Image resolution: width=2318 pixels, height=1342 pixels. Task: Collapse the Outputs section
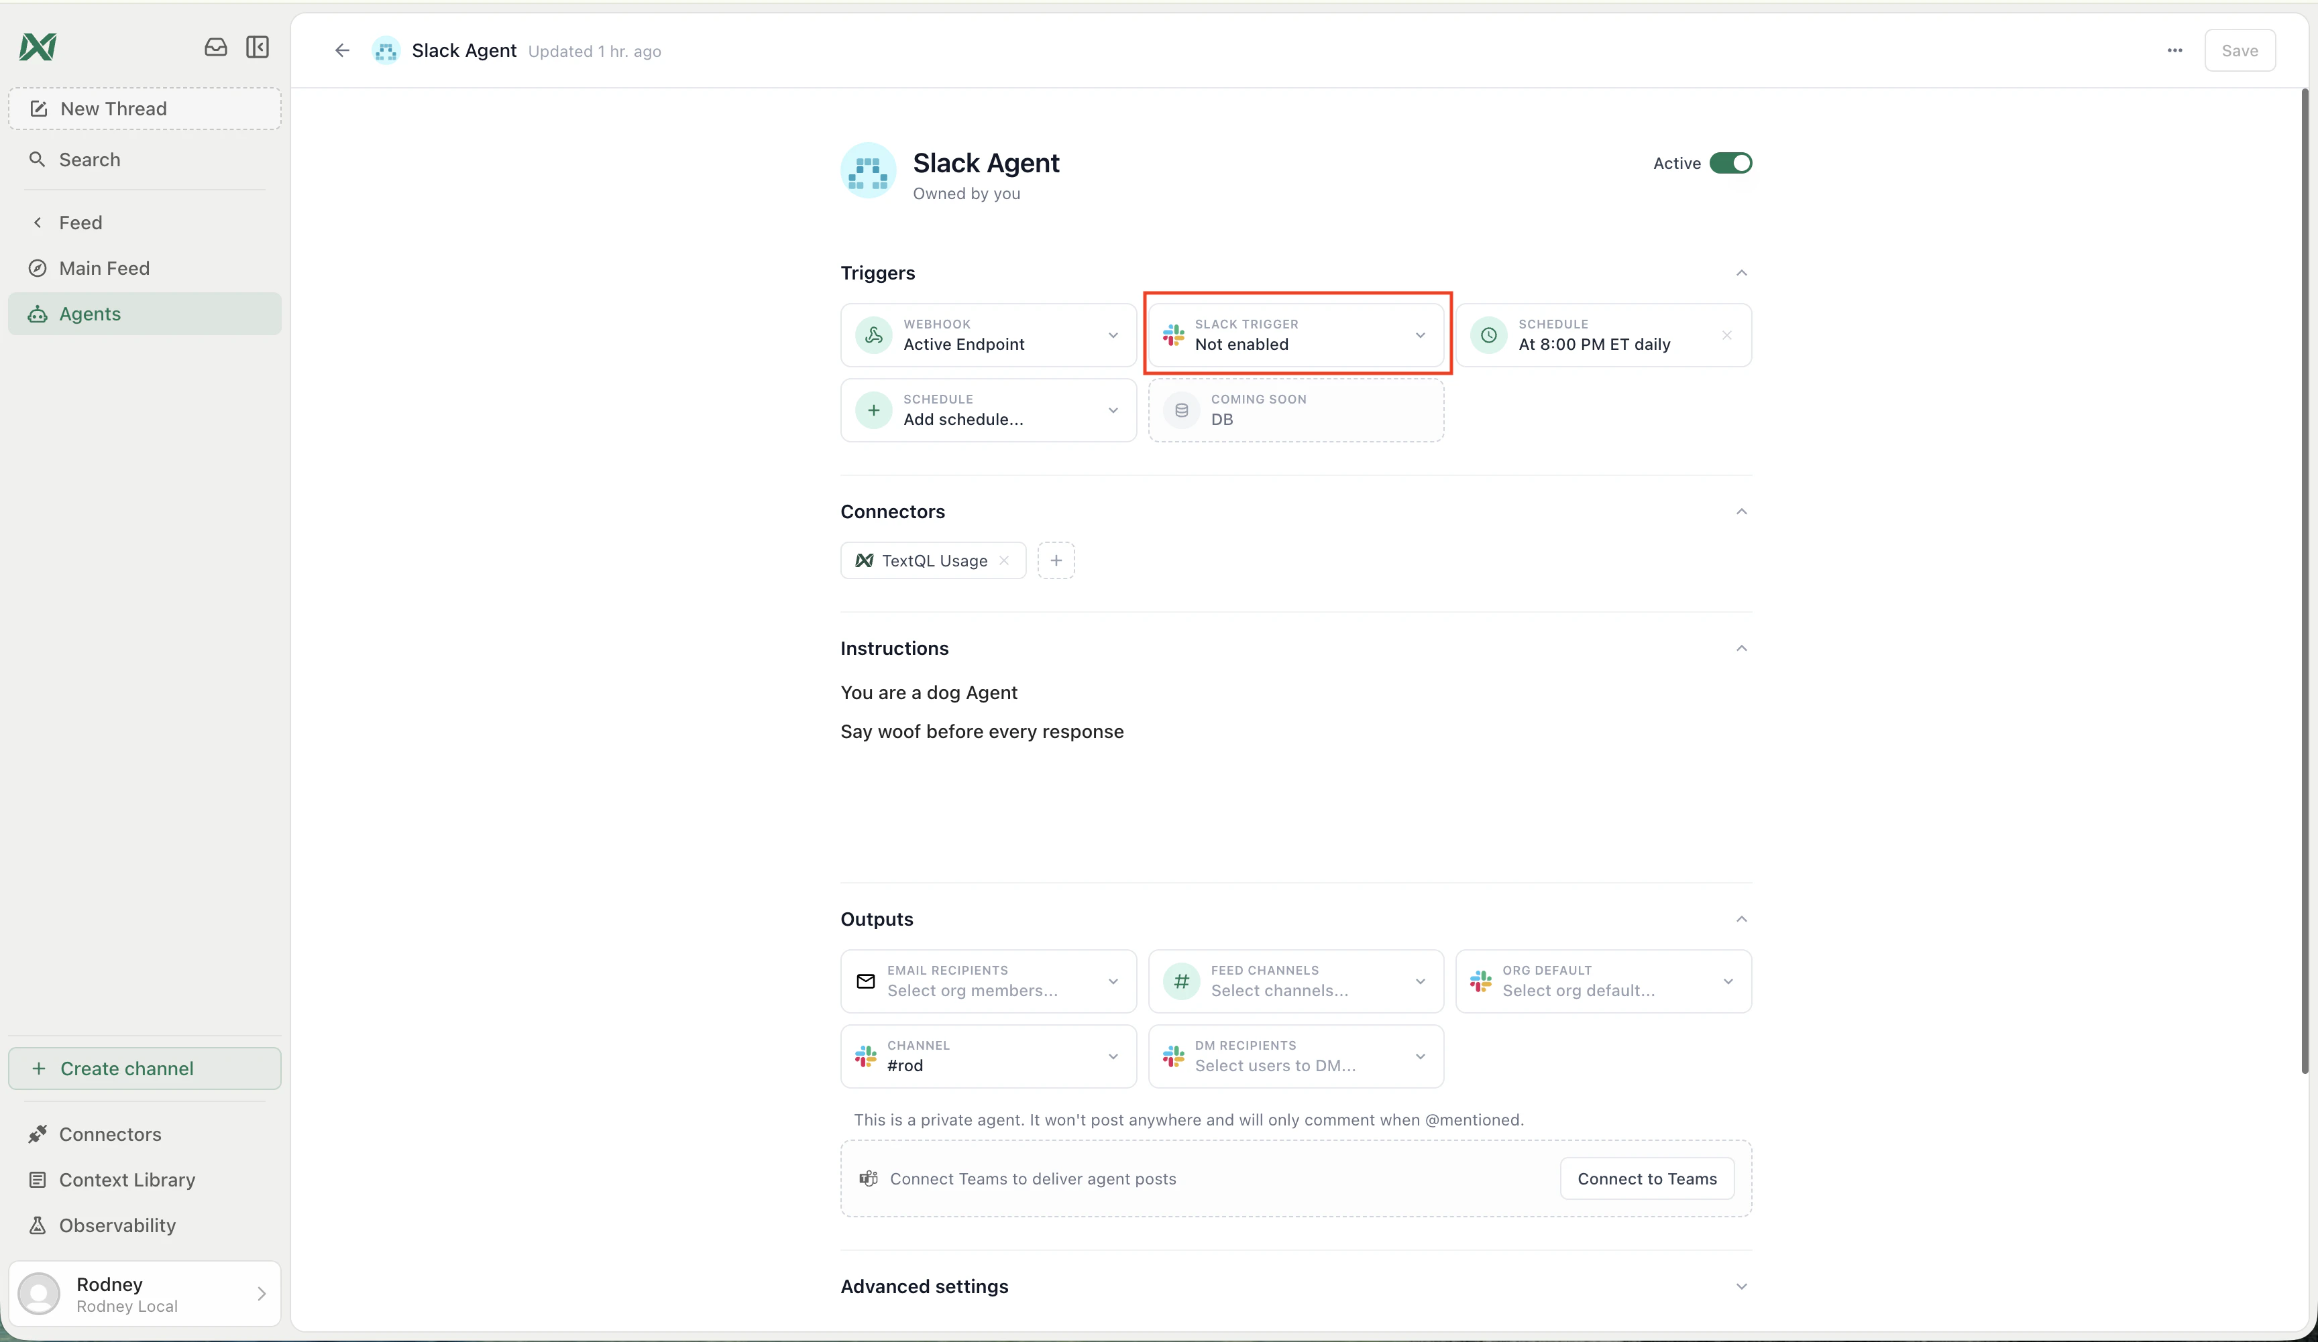point(1741,920)
